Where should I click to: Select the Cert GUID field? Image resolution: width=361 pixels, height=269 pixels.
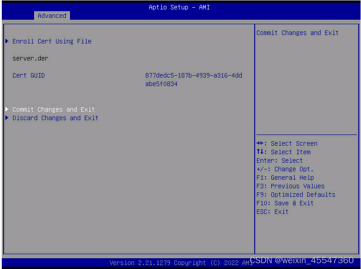(28, 75)
